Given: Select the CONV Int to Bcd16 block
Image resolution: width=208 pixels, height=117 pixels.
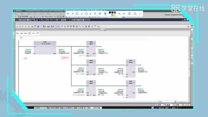Looking at the screenshot, I should [45, 48].
